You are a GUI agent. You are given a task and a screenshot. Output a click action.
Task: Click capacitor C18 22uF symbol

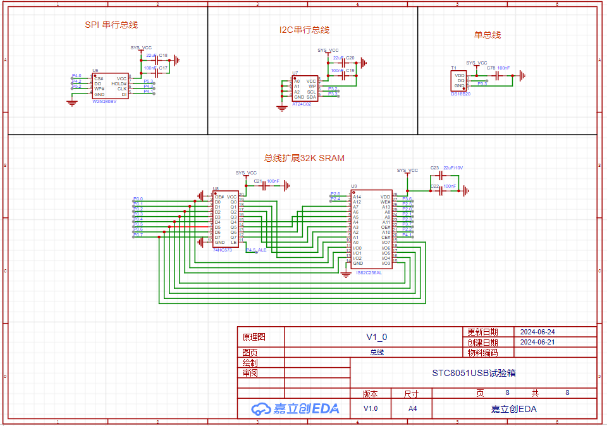pyautogui.click(x=157, y=60)
